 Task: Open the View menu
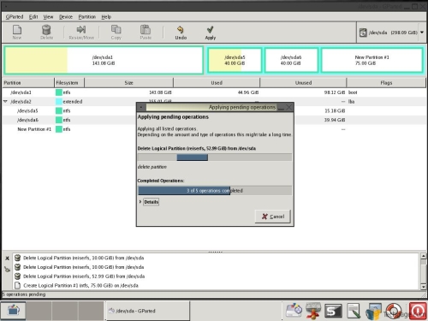click(48, 17)
